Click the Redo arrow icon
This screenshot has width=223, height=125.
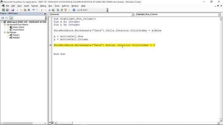click(x=37, y=10)
